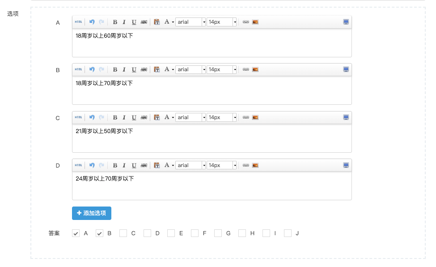Apply strikethrough in option C editor
The width and height of the screenshot is (436, 267).
point(144,118)
